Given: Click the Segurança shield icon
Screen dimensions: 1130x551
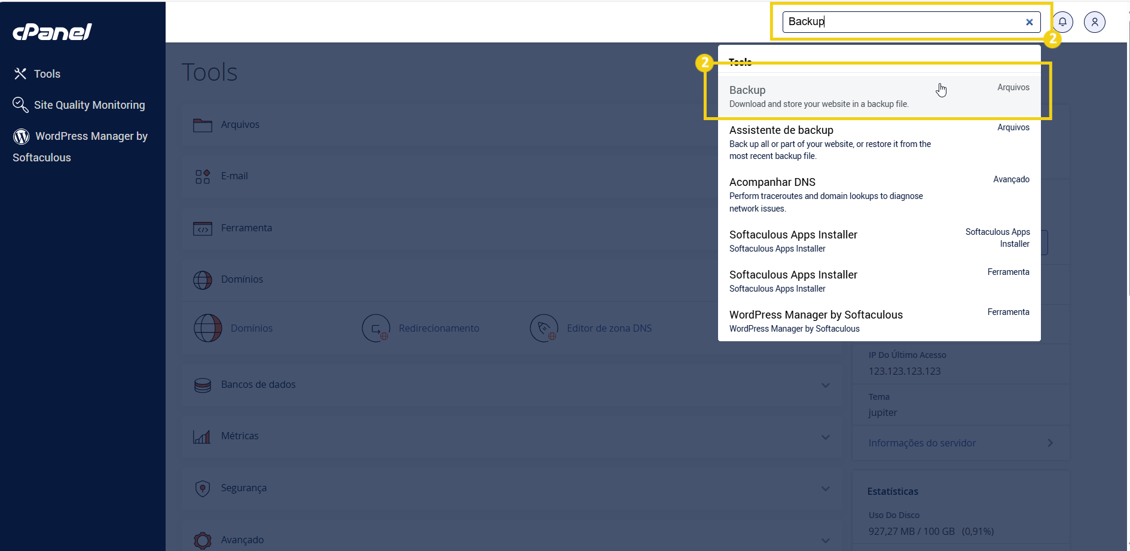Looking at the screenshot, I should pos(203,488).
